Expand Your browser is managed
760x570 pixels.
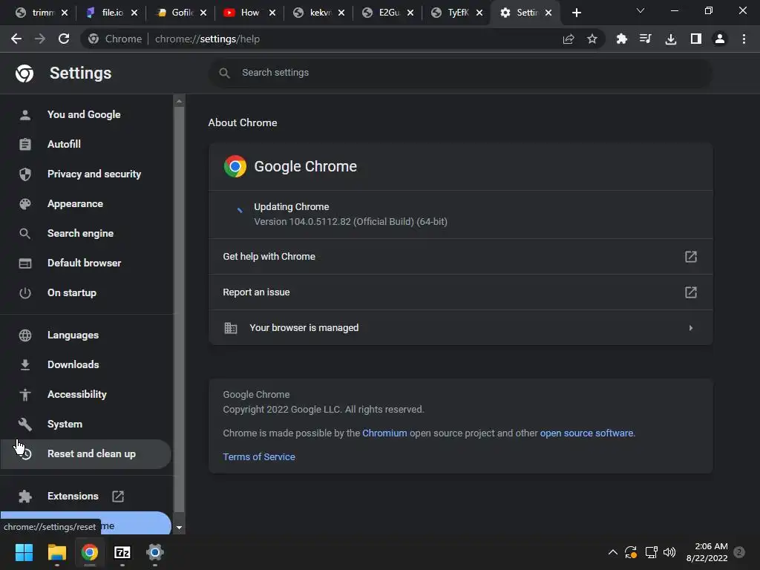[460, 327]
